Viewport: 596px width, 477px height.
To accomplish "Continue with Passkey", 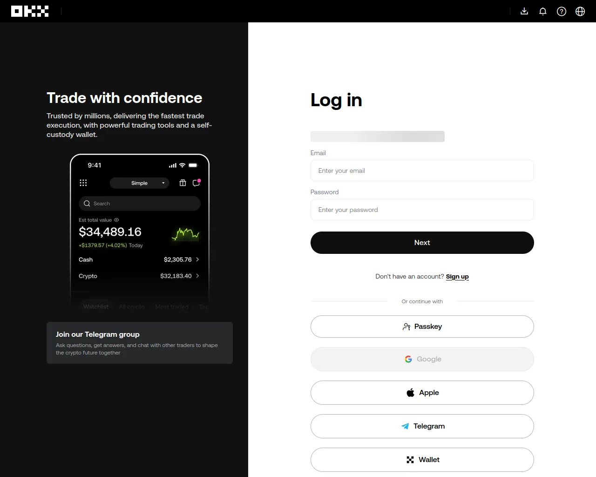I will [422, 327].
